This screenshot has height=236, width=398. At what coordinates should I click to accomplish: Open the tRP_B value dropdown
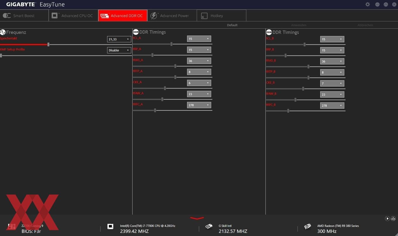[x=332, y=50]
